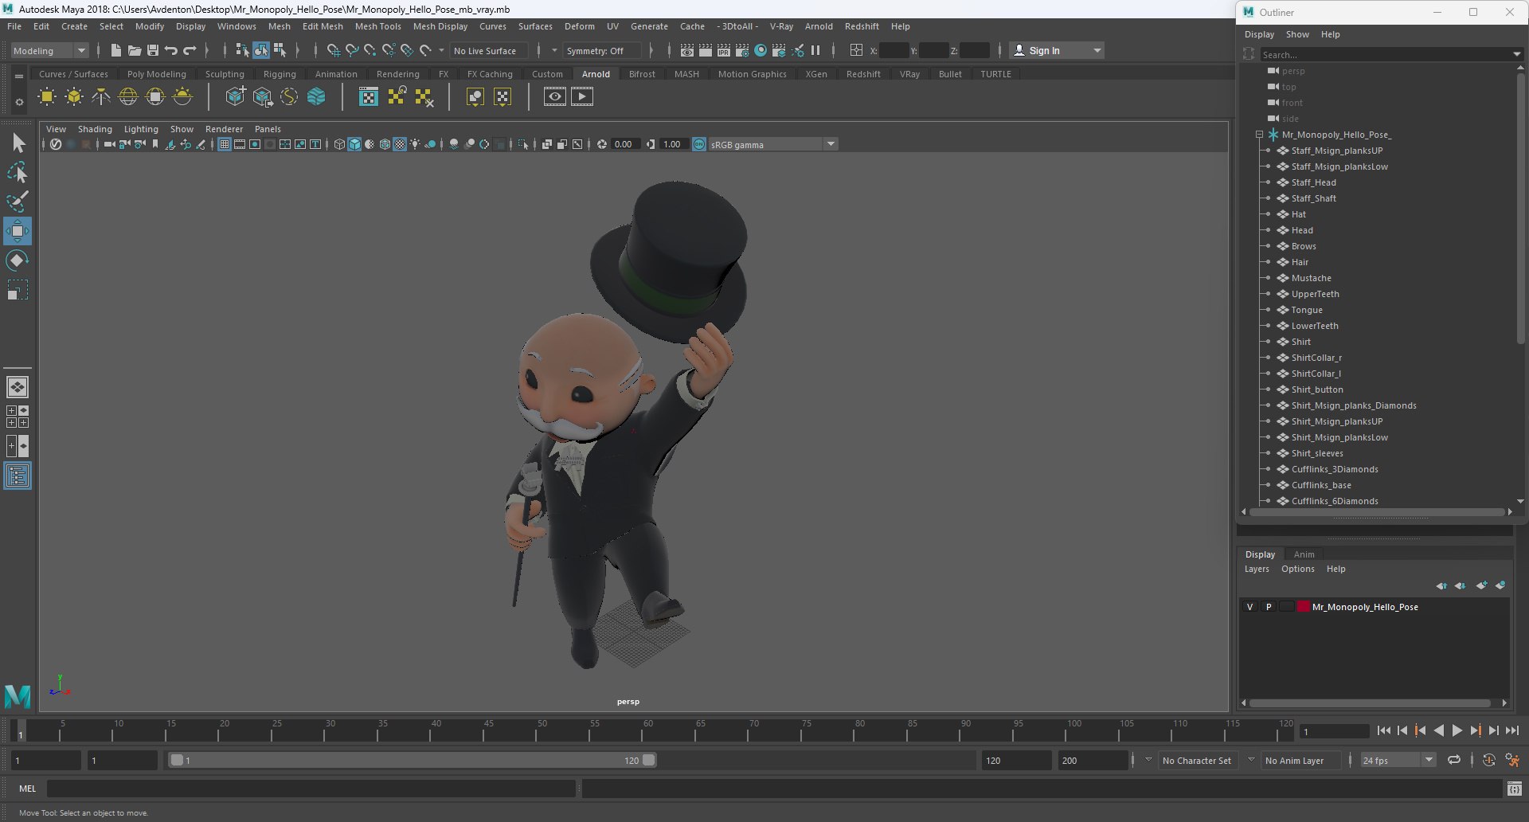This screenshot has width=1529, height=822.
Task: Expand the Staff_Head node
Action: tap(1269, 182)
